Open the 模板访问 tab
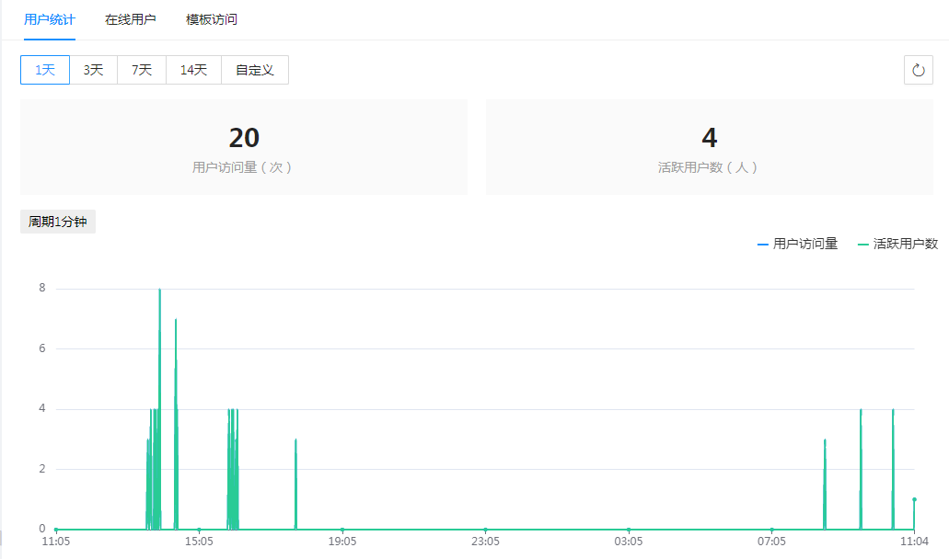 [212, 19]
